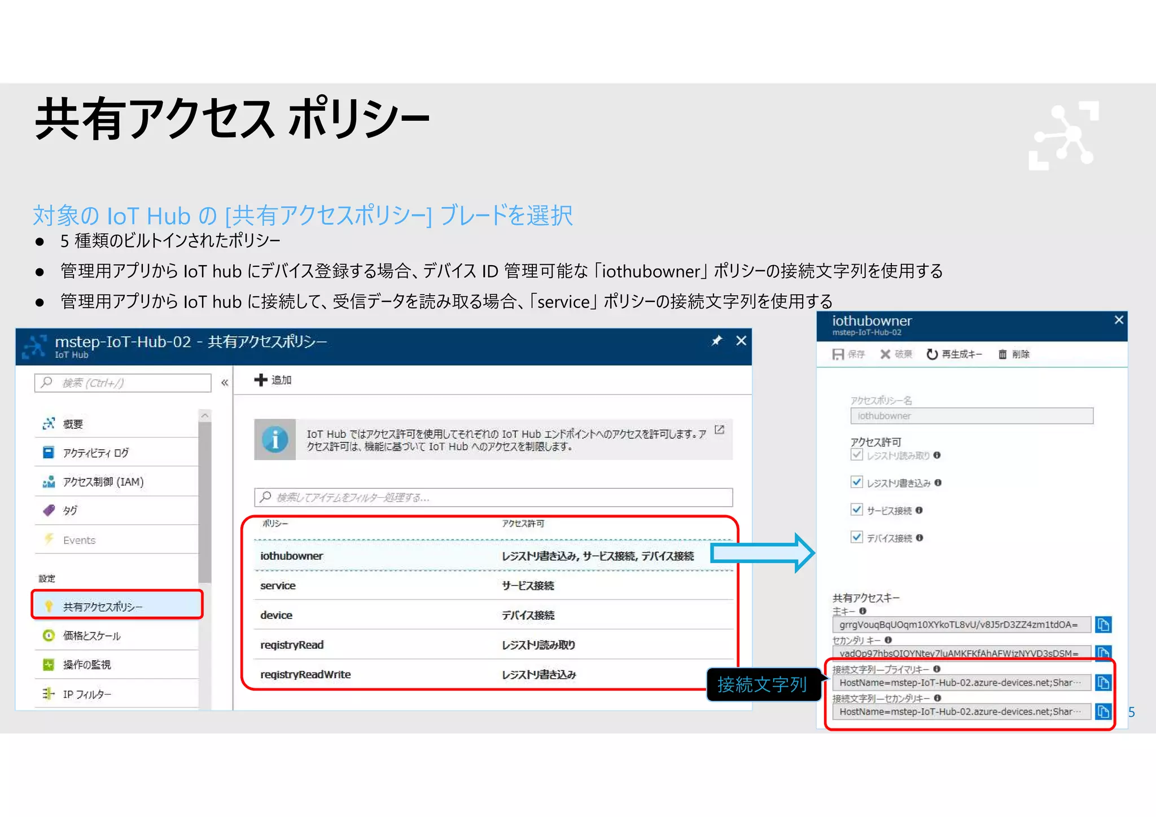This screenshot has width=1156, height=817.
Task: Select the iothubowner policy row
Action: tap(494, 556)
